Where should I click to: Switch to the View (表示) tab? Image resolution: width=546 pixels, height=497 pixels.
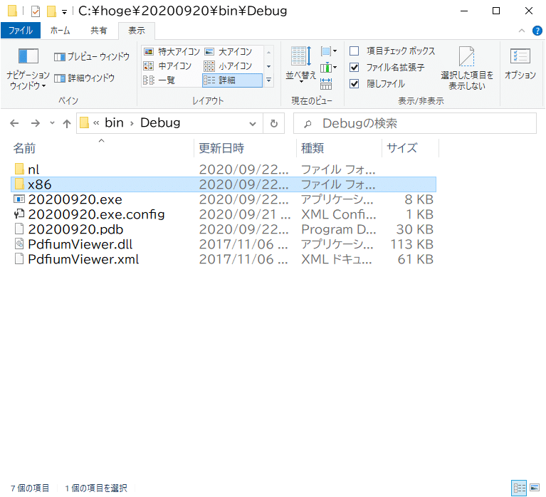pos(137,31)
